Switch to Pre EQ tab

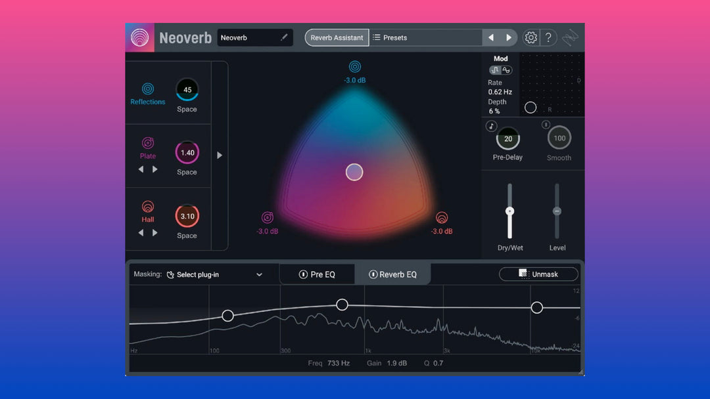click(317, 274)
